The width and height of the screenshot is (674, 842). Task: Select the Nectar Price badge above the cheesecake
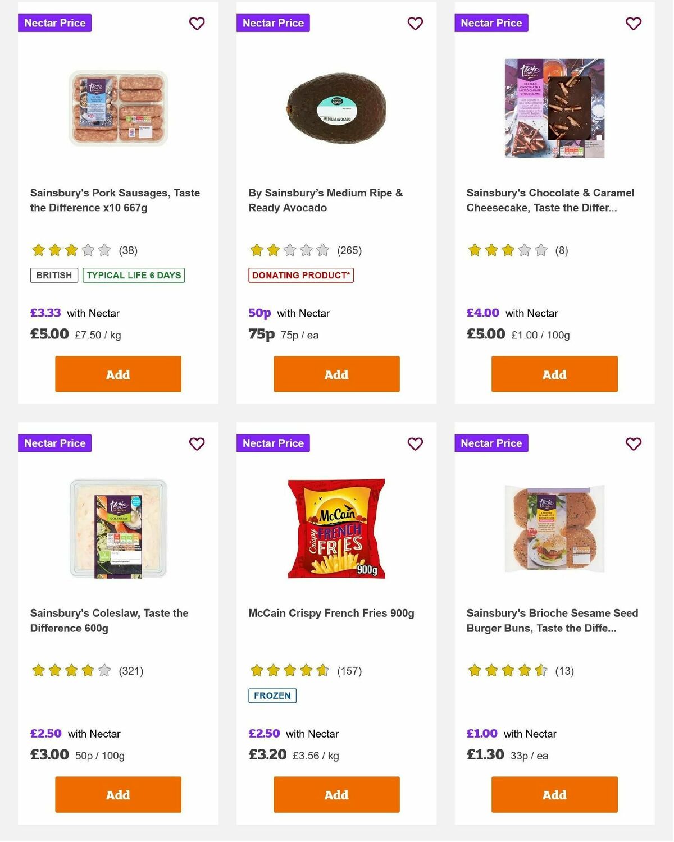[491, 23]
